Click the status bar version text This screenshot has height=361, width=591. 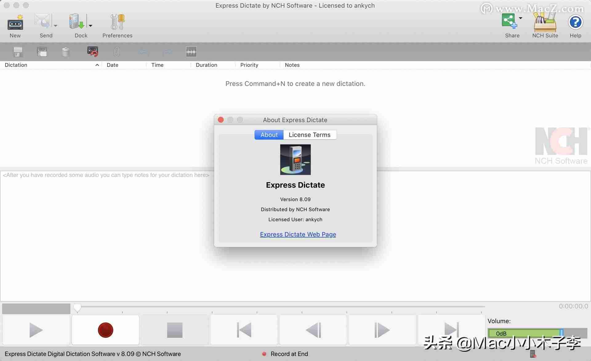pos(93,354)
